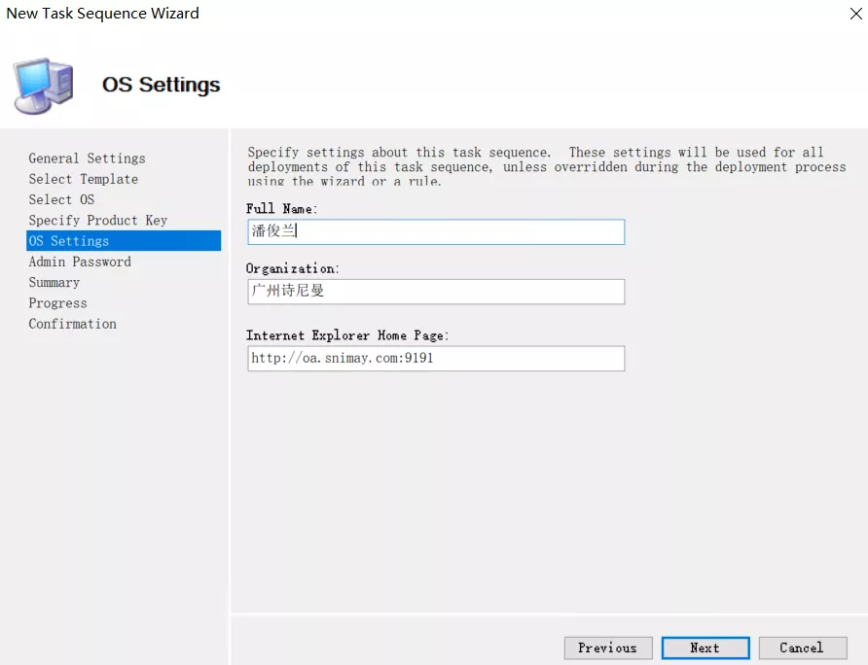Viewport: 868px width, 665px height.
Task: Click the "OS Settings" header title
Action: (161, 86)
